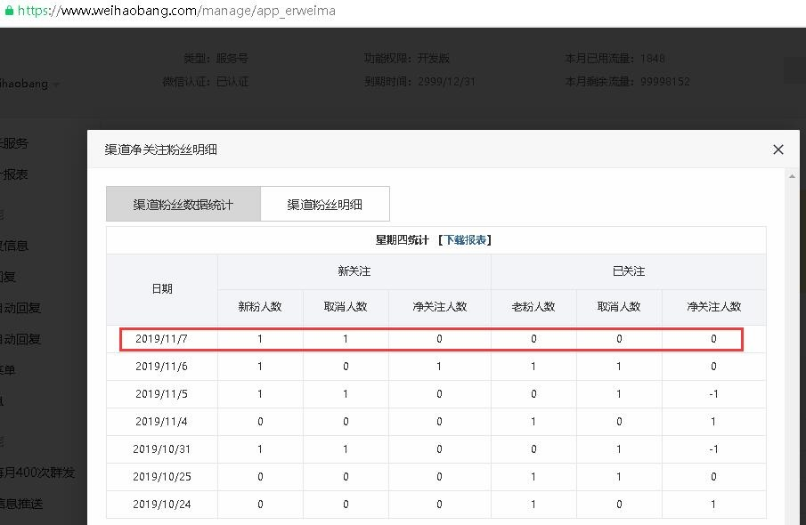
Task: Click 本月已用流量 1848 in background header
Action: tap(615, 59)
